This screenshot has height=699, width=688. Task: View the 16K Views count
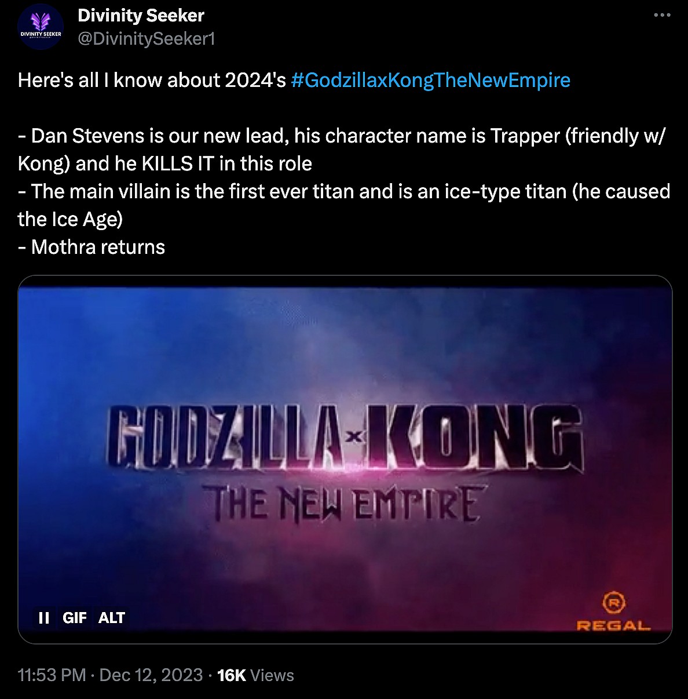click(255, 675)
